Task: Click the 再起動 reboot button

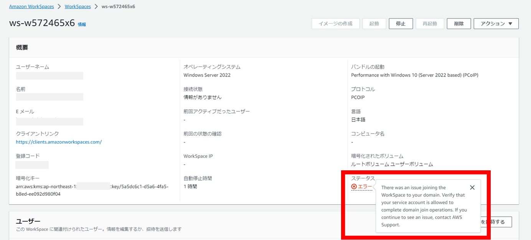Action: (x=430, y=23)
